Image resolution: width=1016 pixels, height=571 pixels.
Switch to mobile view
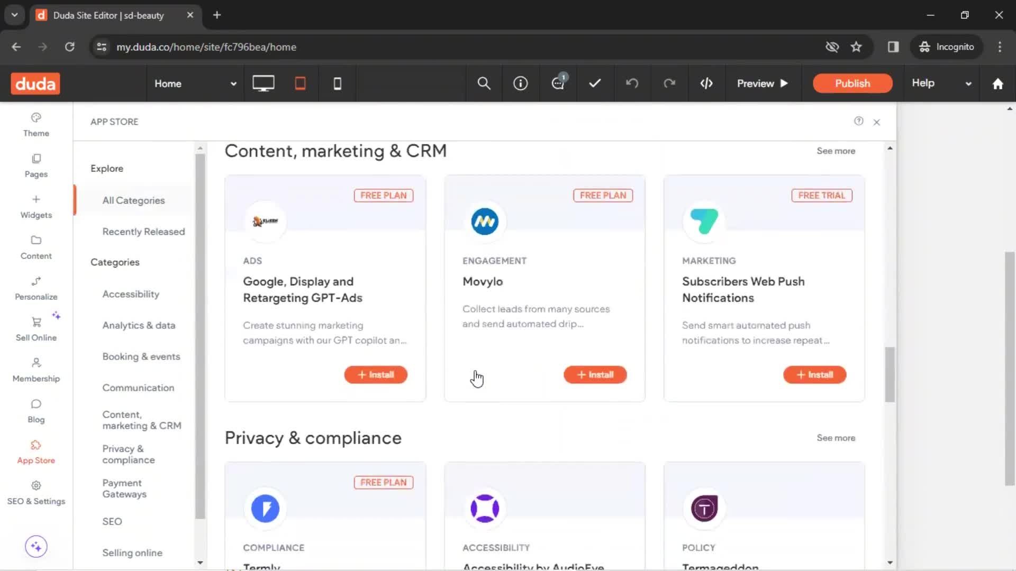(x=337, y=84)
